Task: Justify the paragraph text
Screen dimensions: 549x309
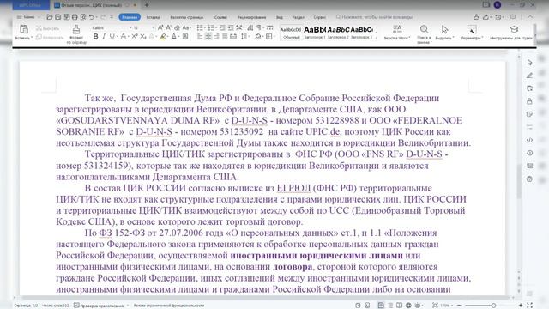Action: [225, 36]
